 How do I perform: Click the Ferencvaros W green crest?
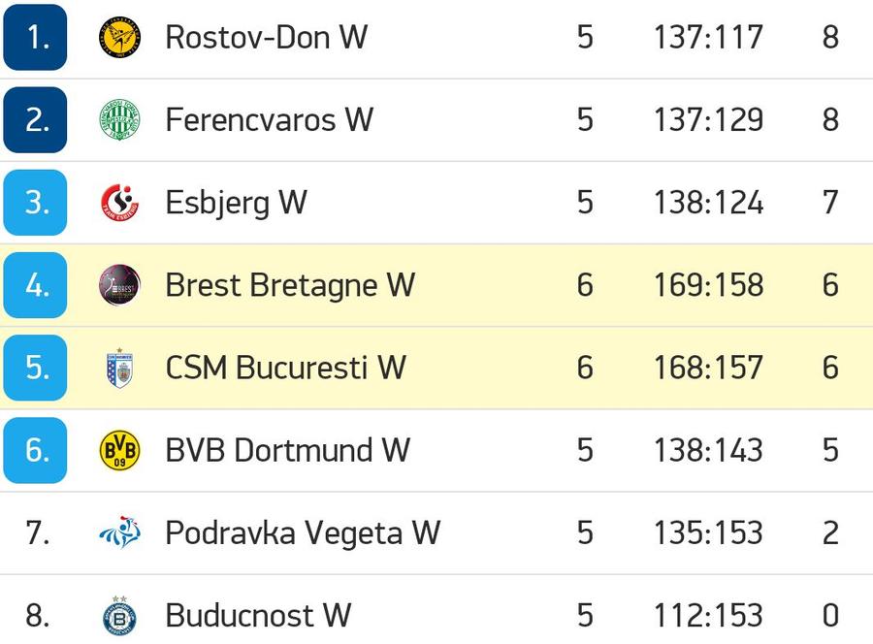(119, 119)
